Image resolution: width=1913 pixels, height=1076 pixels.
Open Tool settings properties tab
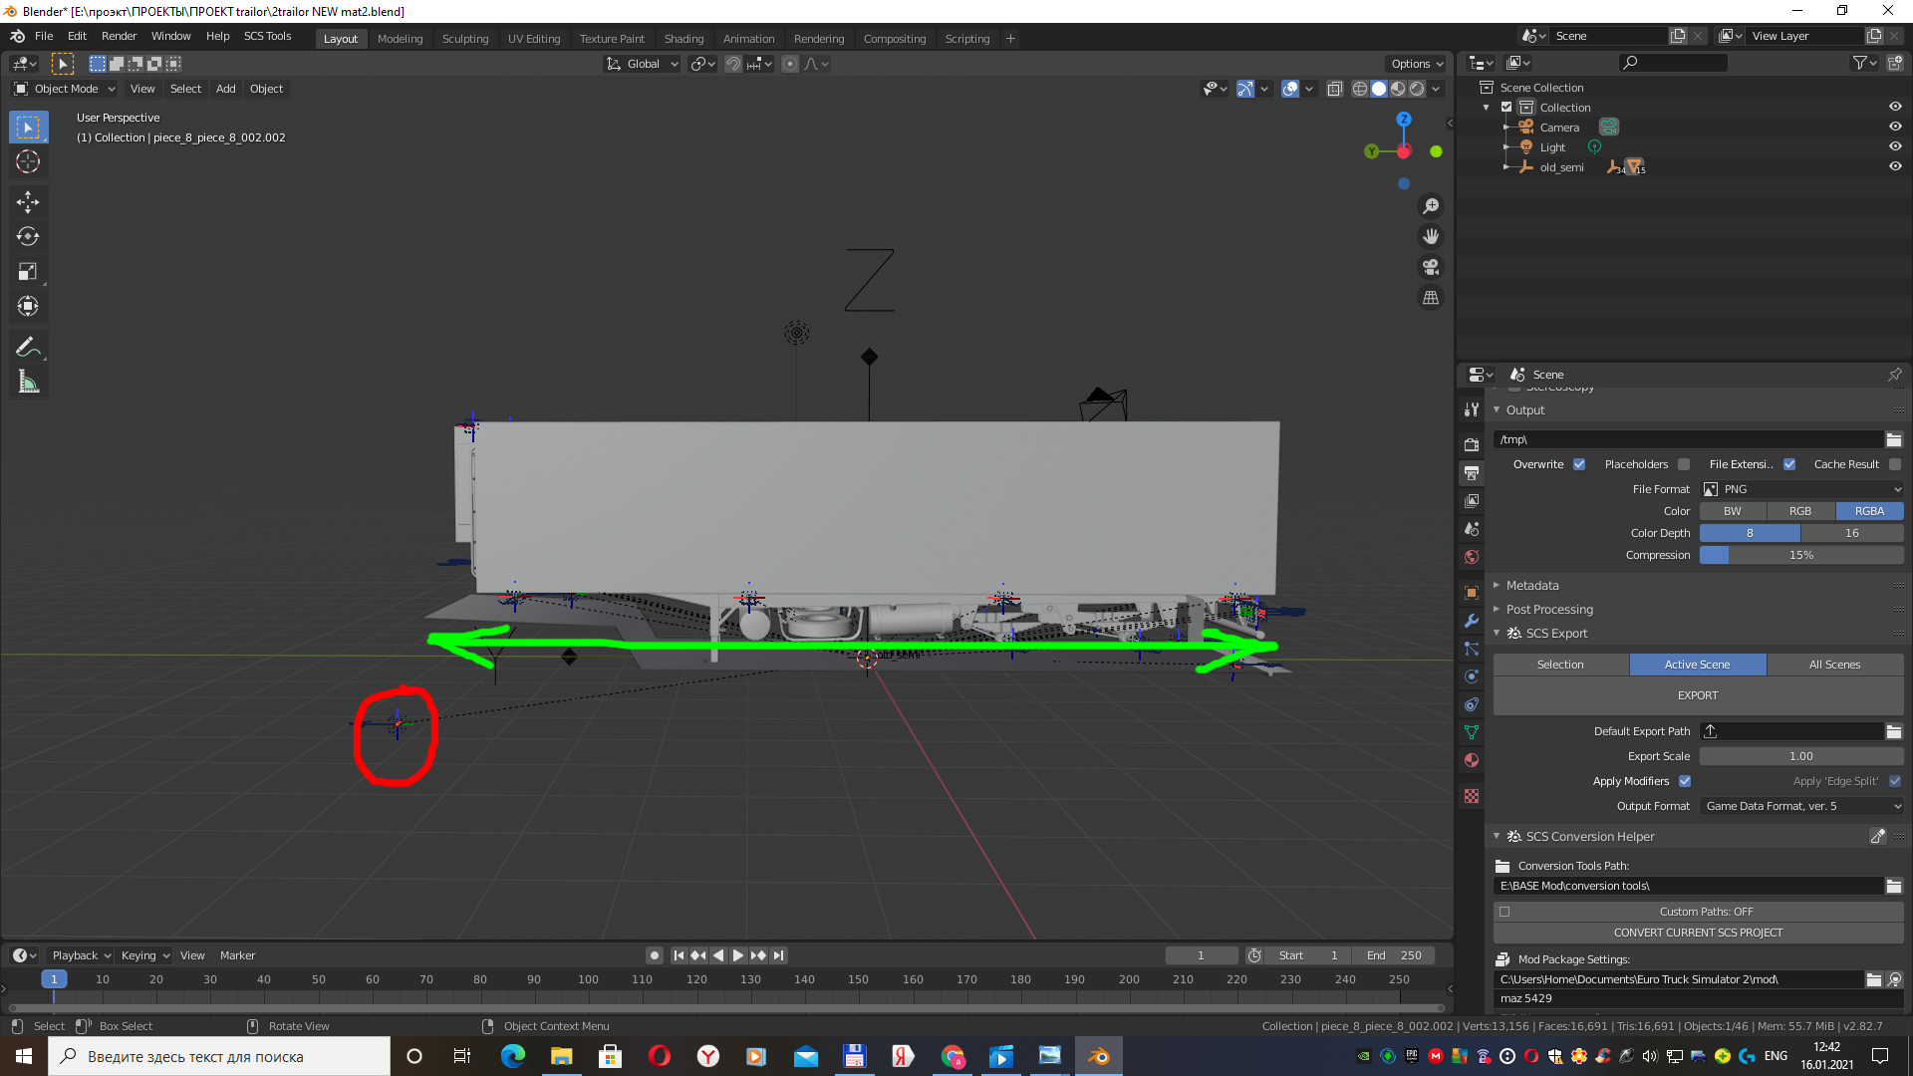(1472, 409)
